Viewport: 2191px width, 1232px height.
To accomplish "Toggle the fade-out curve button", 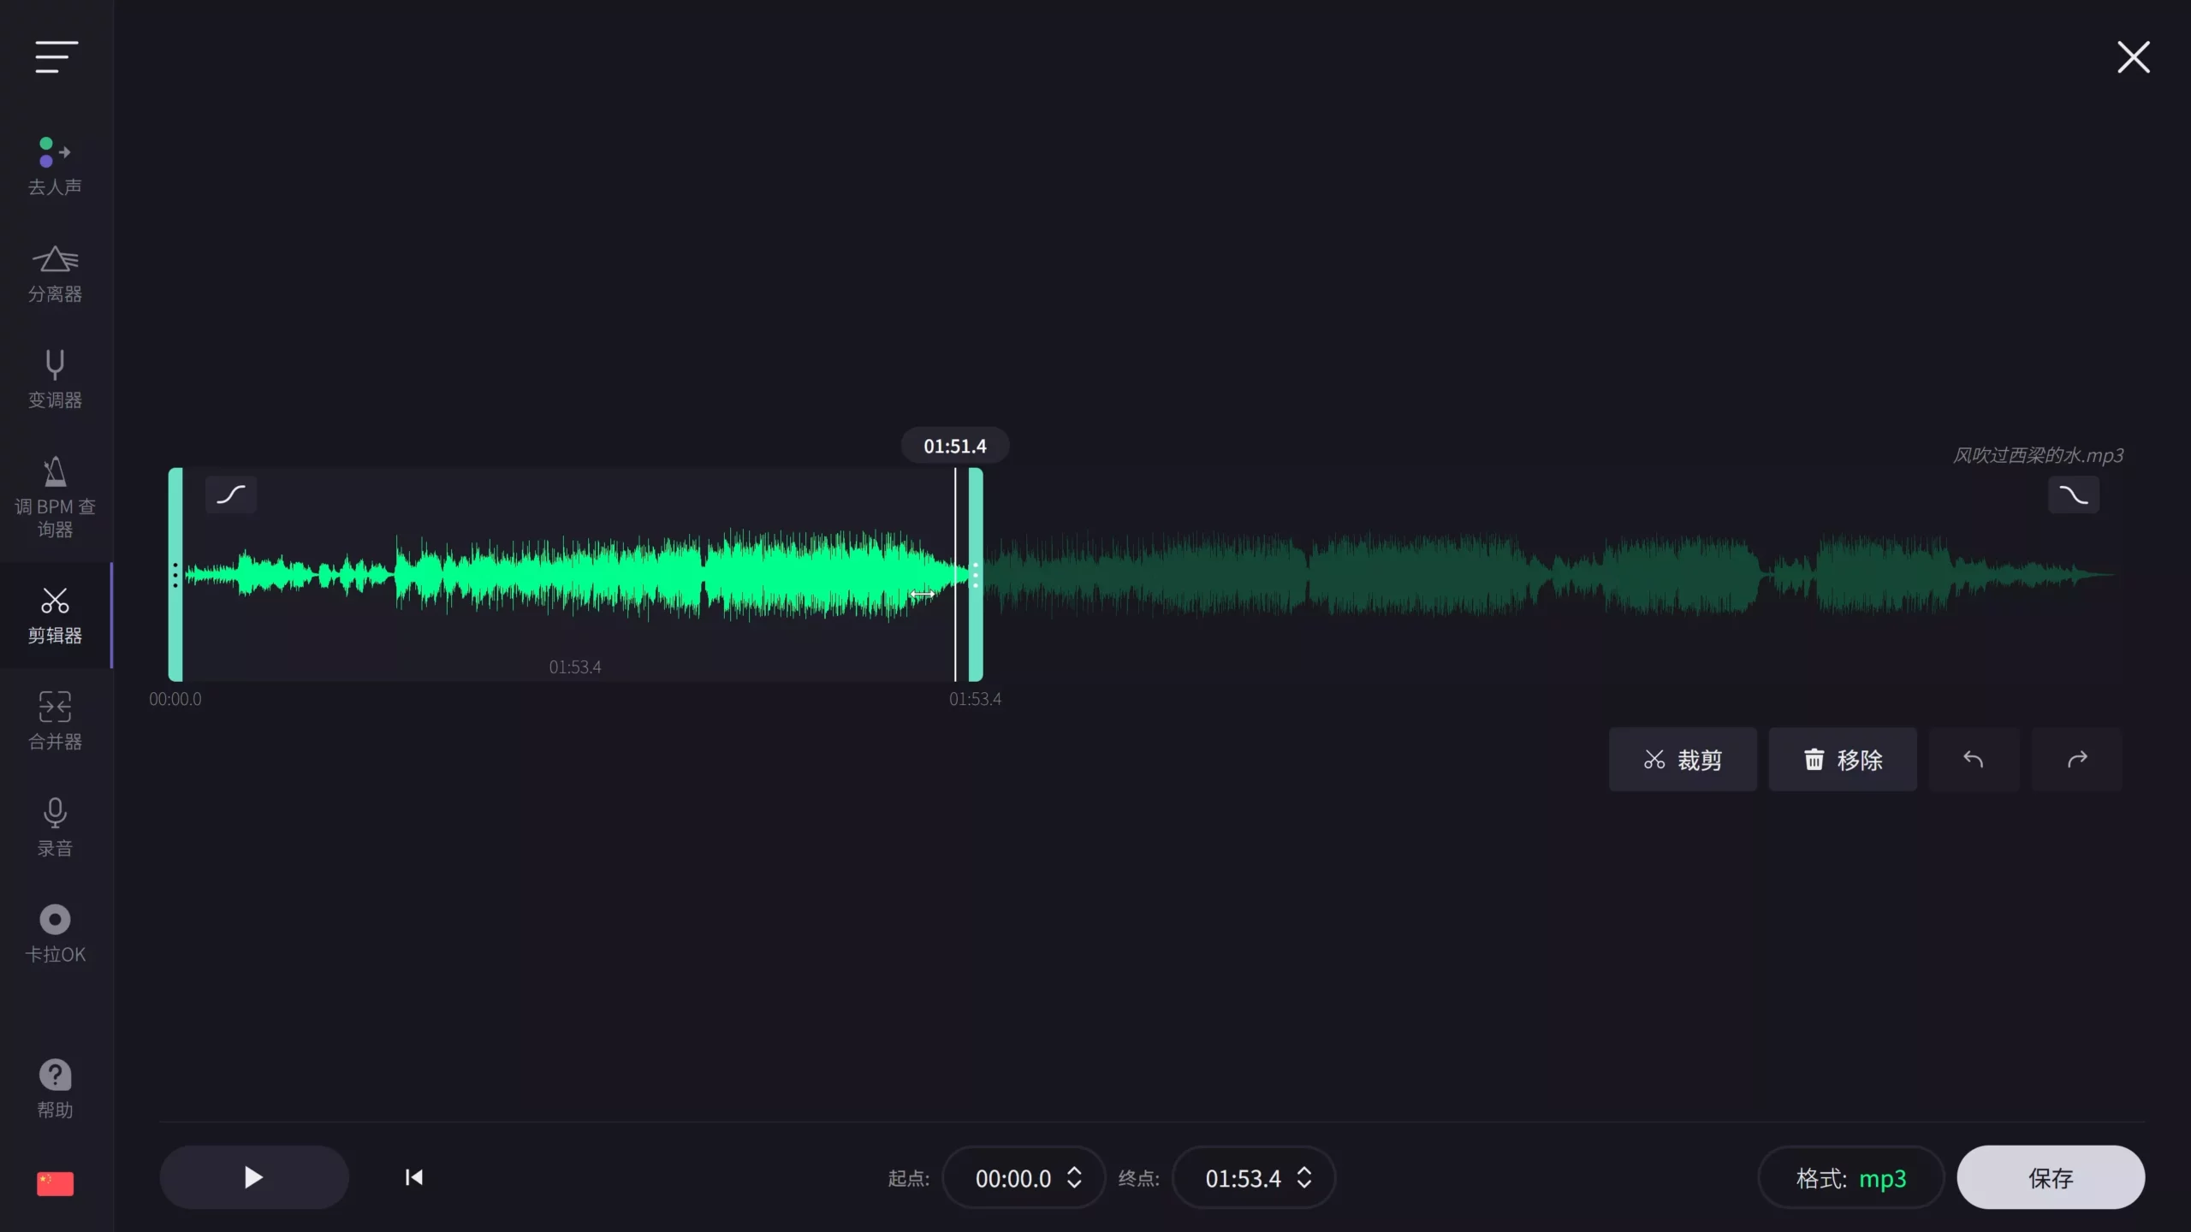I will click(x=2073, y=495).
